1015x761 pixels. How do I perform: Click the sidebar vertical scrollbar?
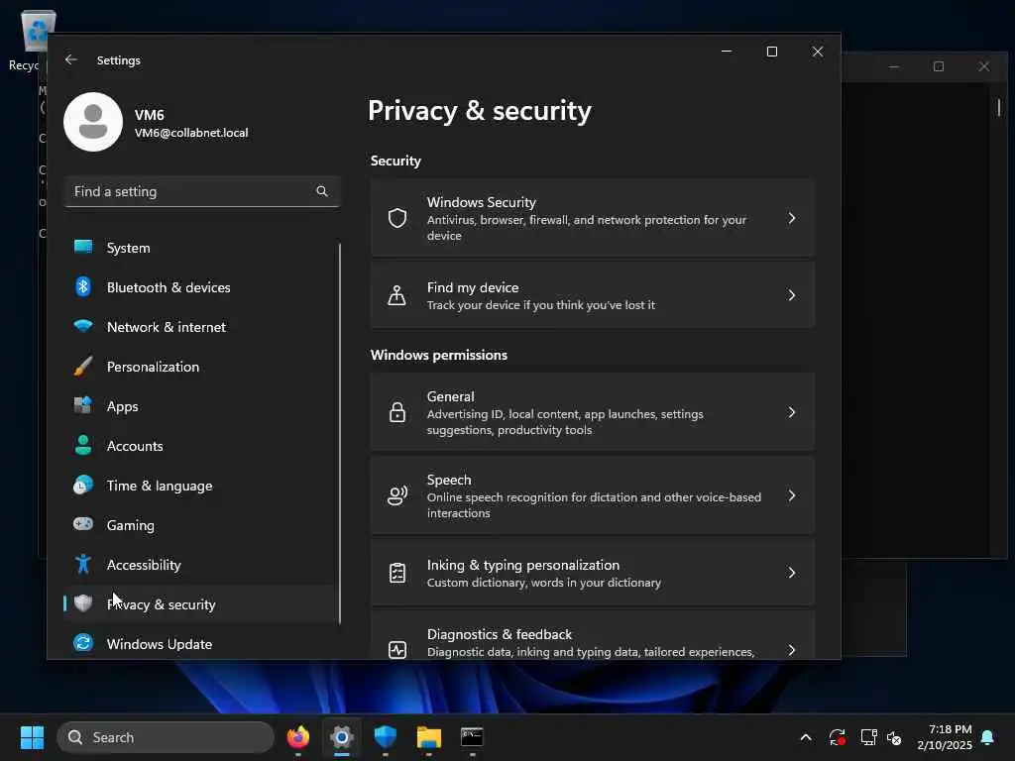coord(339,432)
